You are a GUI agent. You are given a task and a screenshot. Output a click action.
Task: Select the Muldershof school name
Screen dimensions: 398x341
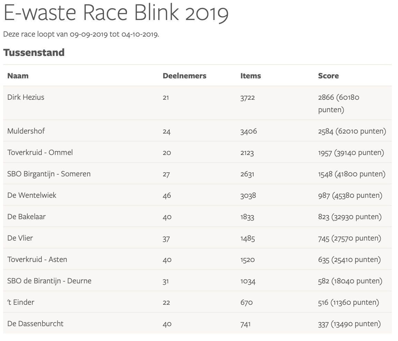click(x=26, y=131)
